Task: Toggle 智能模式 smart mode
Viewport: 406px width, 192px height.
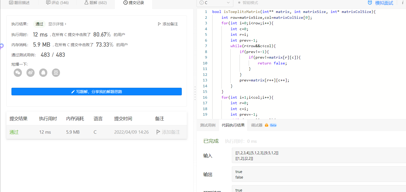Action: 248,3
